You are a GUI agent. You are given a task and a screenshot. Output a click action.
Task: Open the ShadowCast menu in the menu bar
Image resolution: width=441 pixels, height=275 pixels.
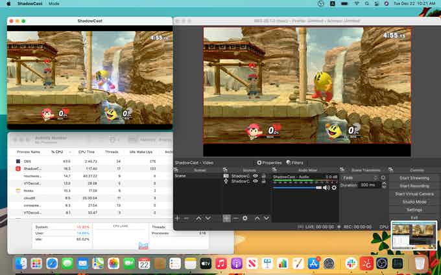click(x=30, y=4)
